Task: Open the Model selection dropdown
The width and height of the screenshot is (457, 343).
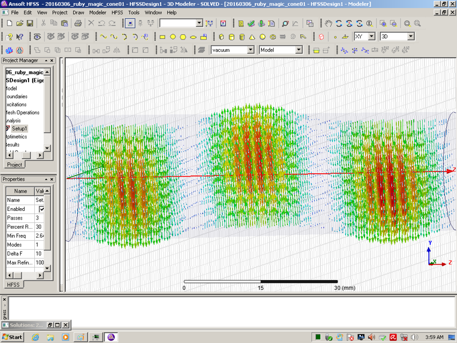Action: [x=298, y=50]
